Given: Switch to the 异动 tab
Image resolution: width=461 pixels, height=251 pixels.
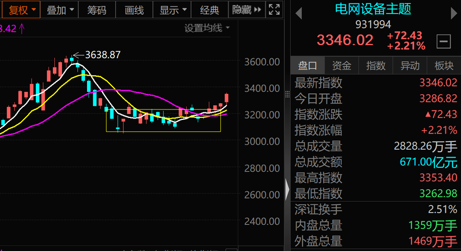Looking at the screenshot, I should (410, 66).
